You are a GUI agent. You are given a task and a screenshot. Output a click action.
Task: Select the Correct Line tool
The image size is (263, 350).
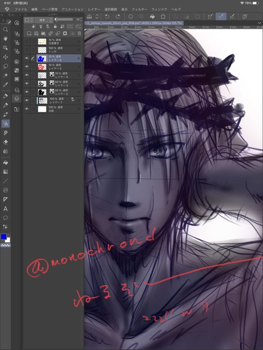coord(5,227)
